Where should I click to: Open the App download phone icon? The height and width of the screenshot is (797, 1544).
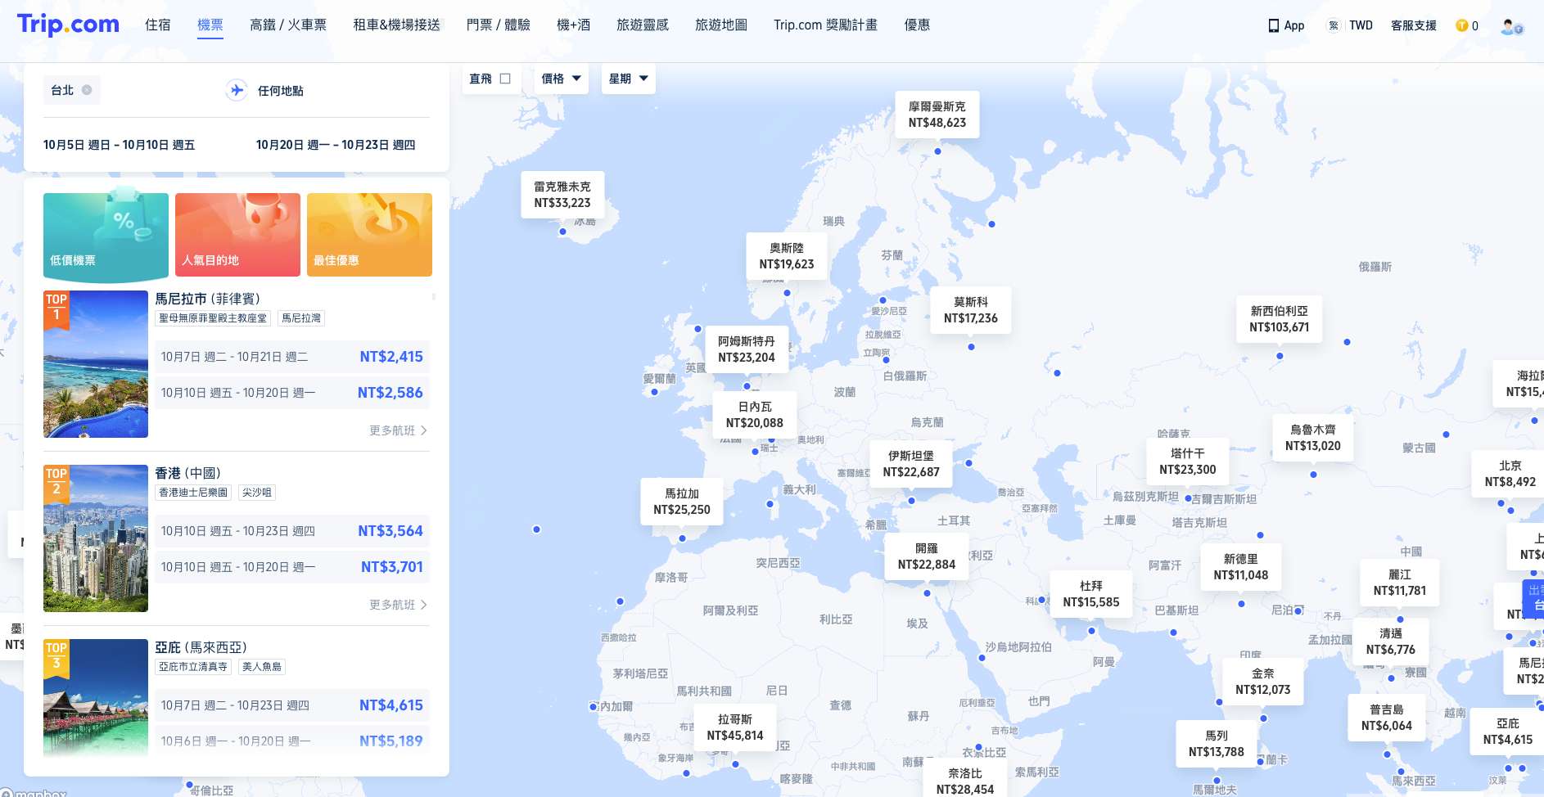[x=1273, y=25]
